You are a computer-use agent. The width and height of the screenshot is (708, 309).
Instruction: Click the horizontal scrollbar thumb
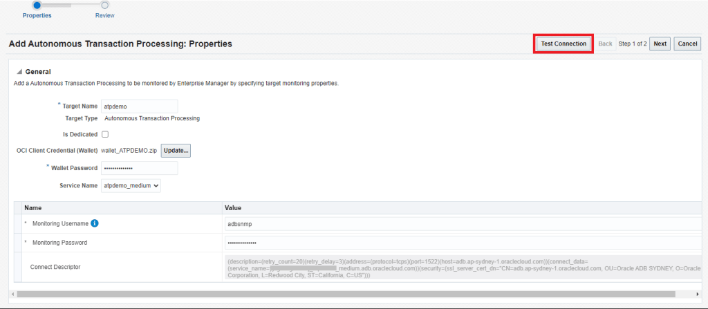pyautogui.click(x=346, y=294)
